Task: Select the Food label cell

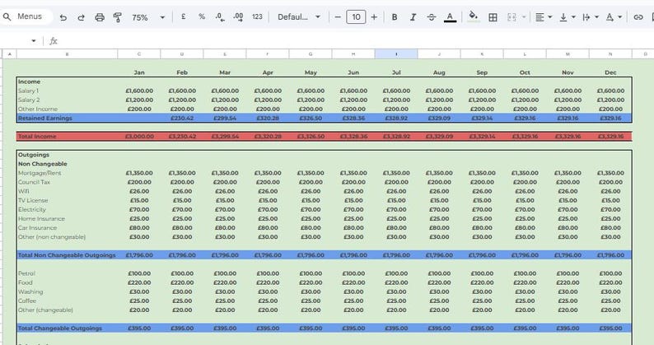Action: [68, 282]
